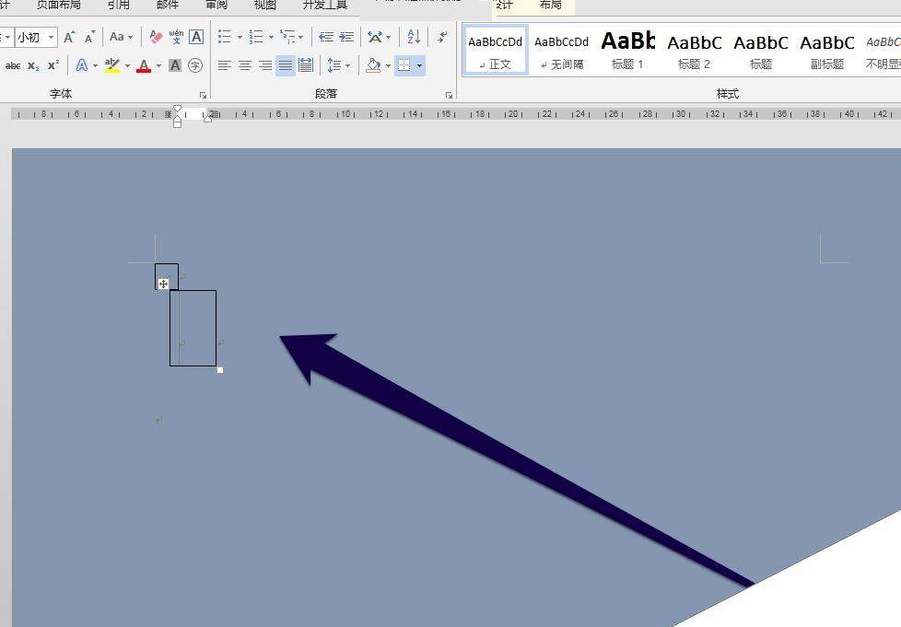
Task: Apply the 无间隔 style
Action: (x=561, y=50)
